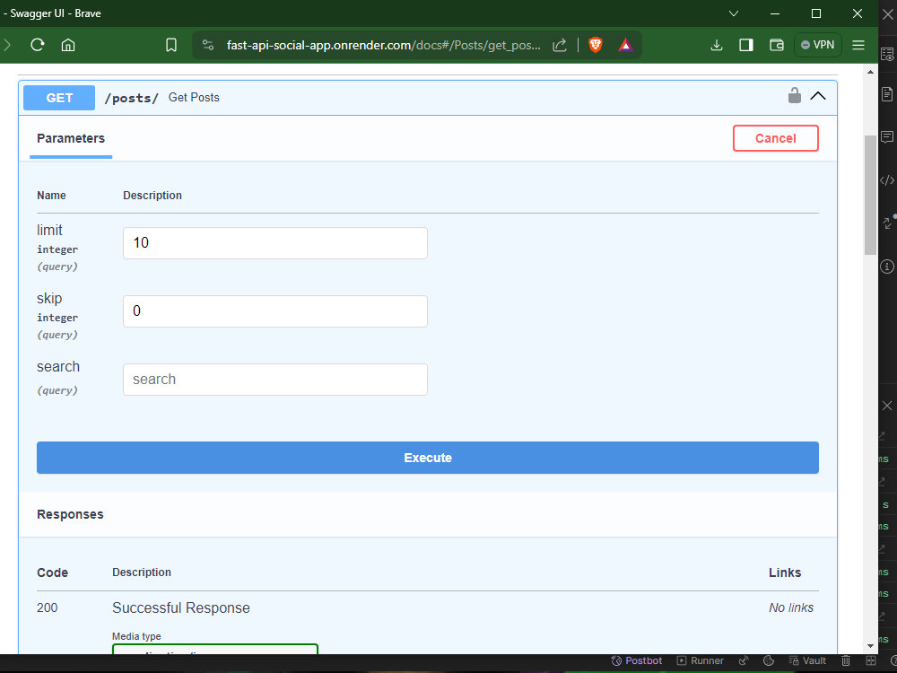Click the /posts/ endpoint path
897x673 pixels.
[131, 98]
